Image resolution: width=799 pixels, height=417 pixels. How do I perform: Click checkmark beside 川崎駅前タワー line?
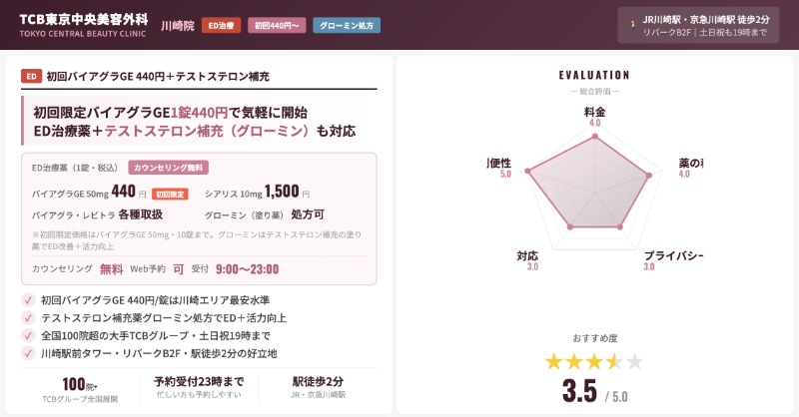[x=28, y=354]
